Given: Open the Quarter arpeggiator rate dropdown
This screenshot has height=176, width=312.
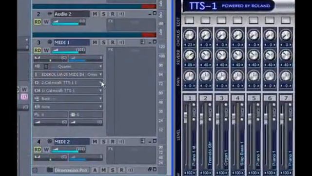Looking at the screenshot, I should (100, 66).
